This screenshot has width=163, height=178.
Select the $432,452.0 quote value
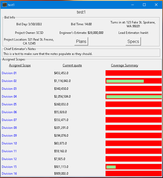[61, 73]
